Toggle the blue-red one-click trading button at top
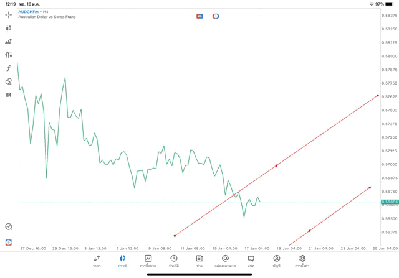The image size is (399, 278). pos(199,16)
